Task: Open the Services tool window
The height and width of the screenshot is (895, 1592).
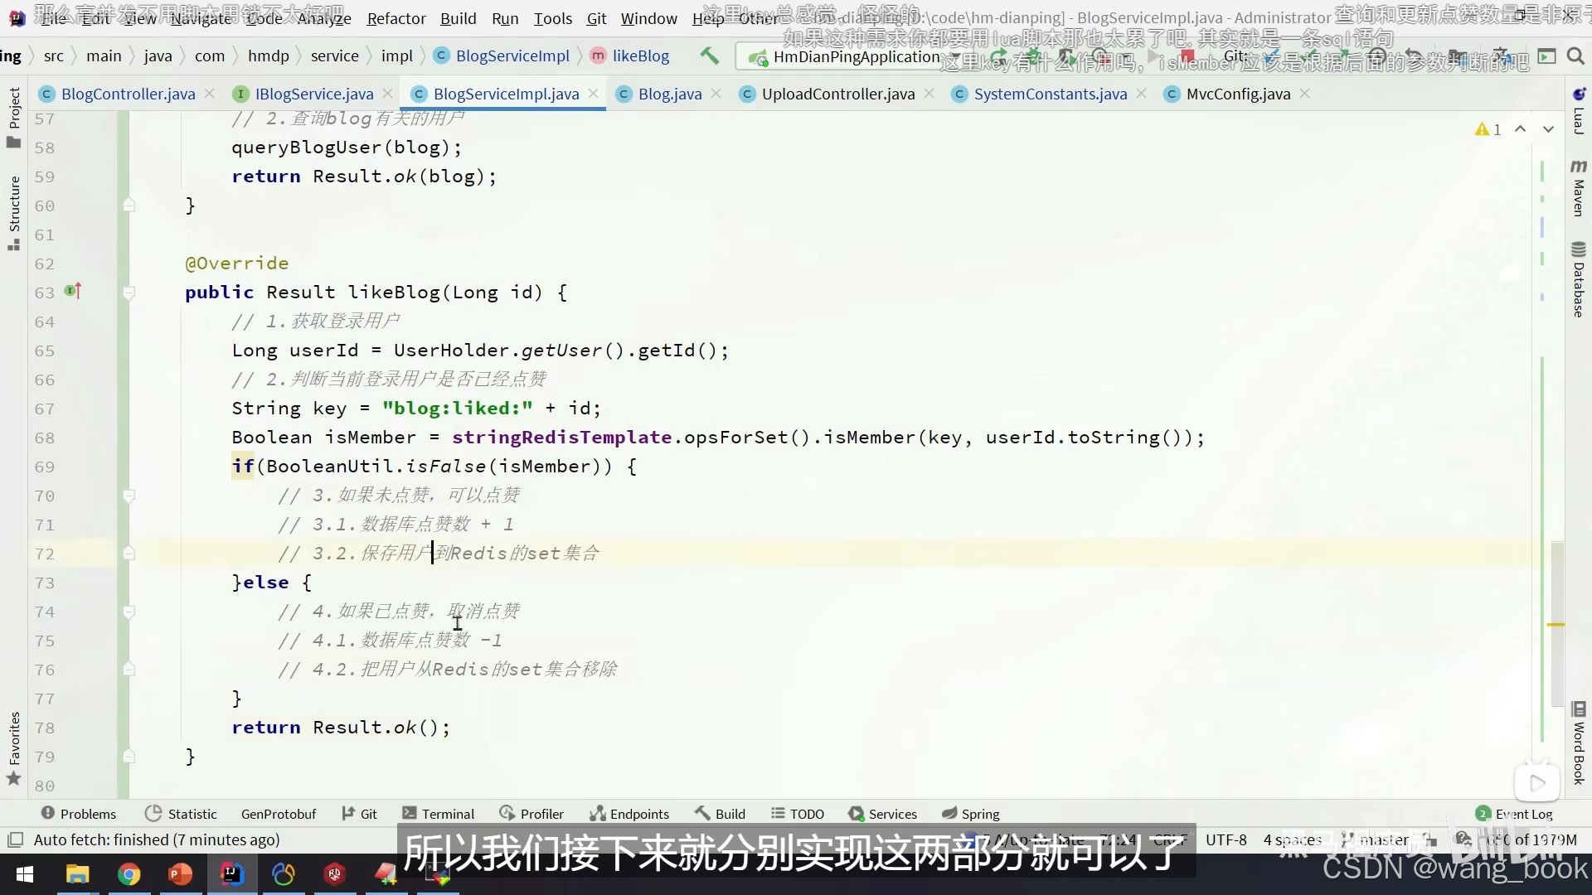Action: pos(883,814)
